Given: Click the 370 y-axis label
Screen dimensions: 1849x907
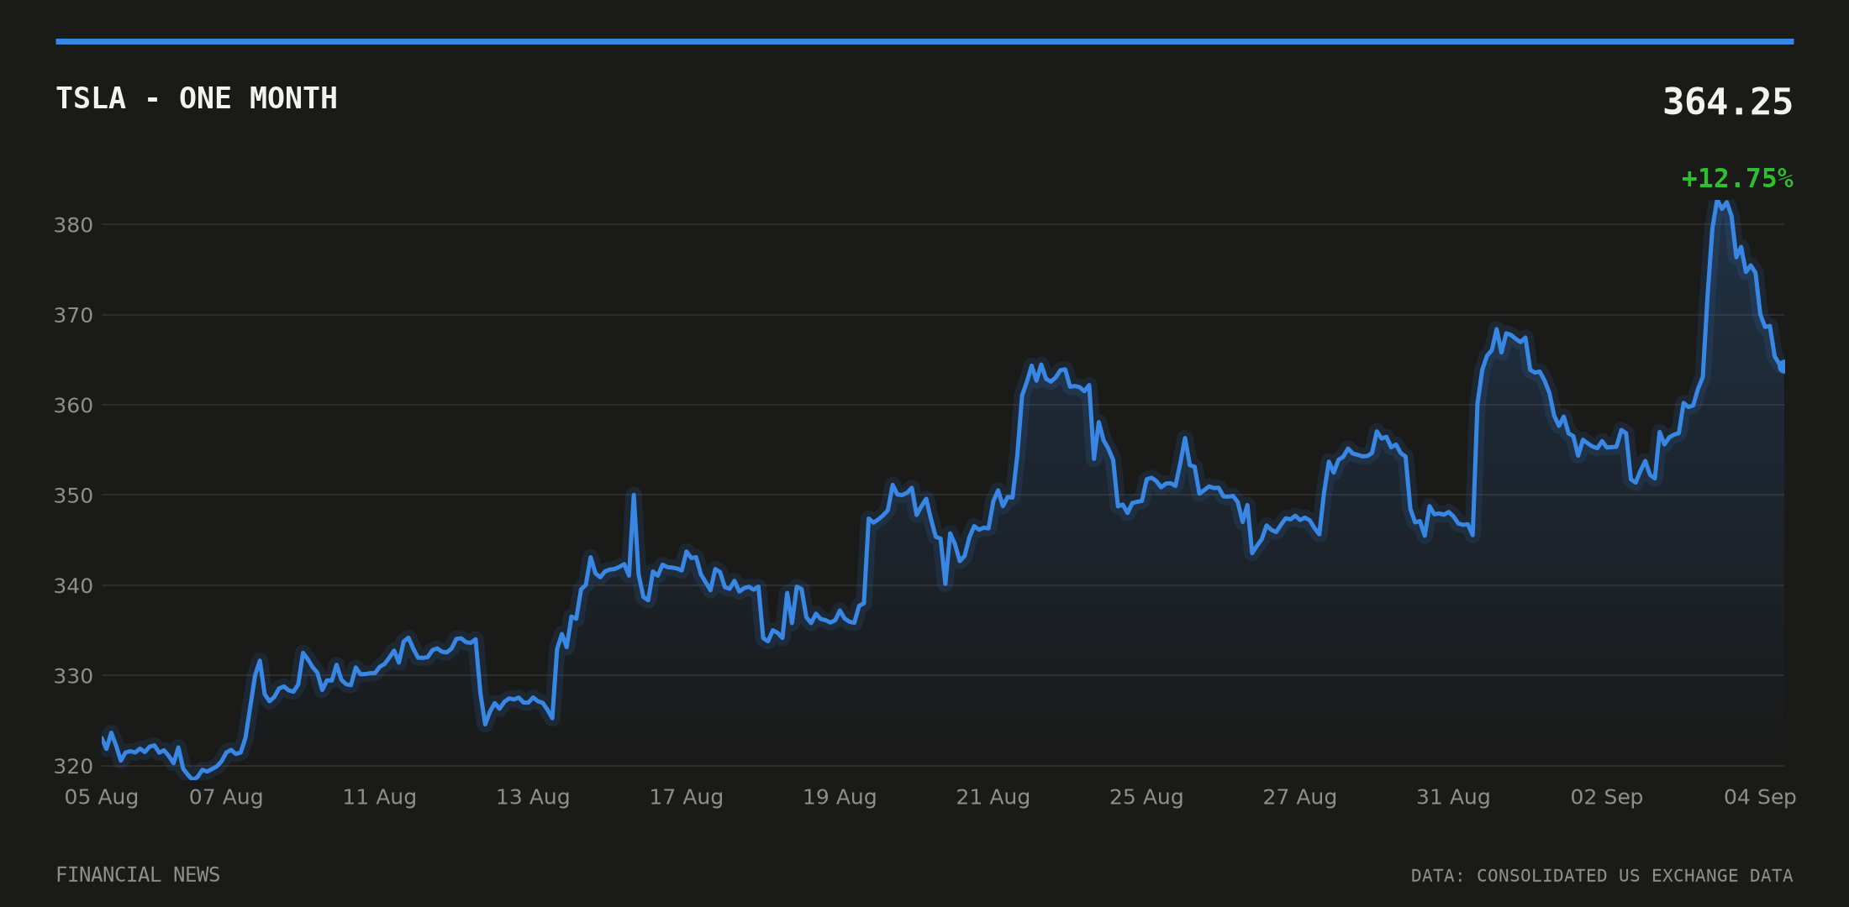Looking at the screenshot, I should click(73, 315).
